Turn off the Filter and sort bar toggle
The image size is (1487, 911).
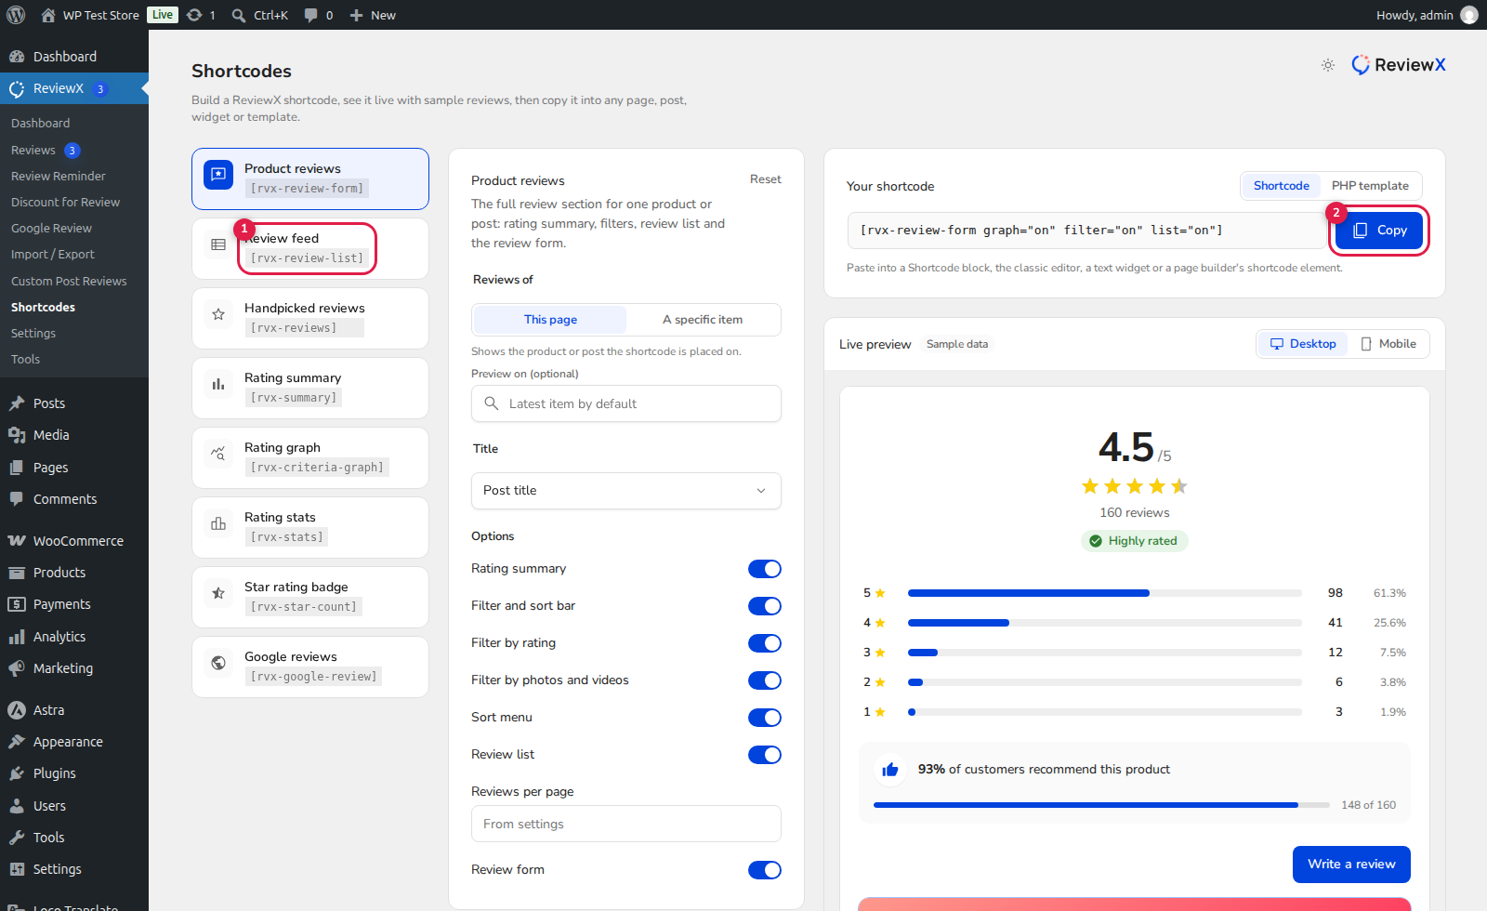(765, 606)
